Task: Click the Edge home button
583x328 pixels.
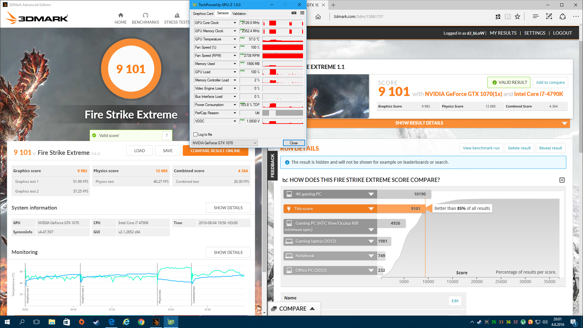Action: coord(318,17)
